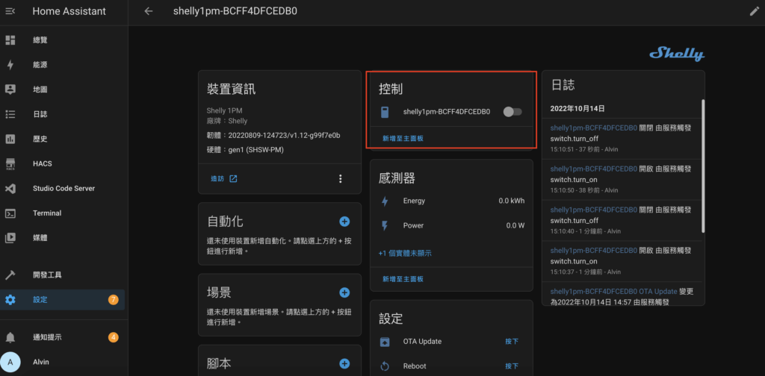Image resolution: width=765 pixels, height=376 pixels.
Task: Open Map (地圖) in the sidebar
Action: [x=64, y=90]
